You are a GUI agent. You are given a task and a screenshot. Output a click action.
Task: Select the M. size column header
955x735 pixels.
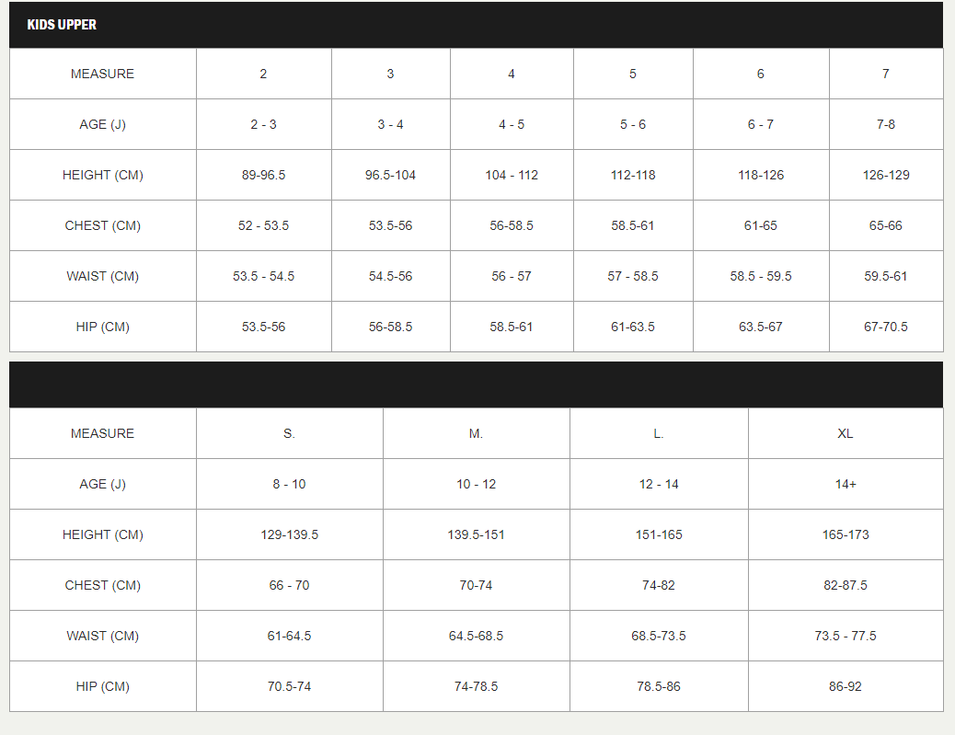click(476, 433)
